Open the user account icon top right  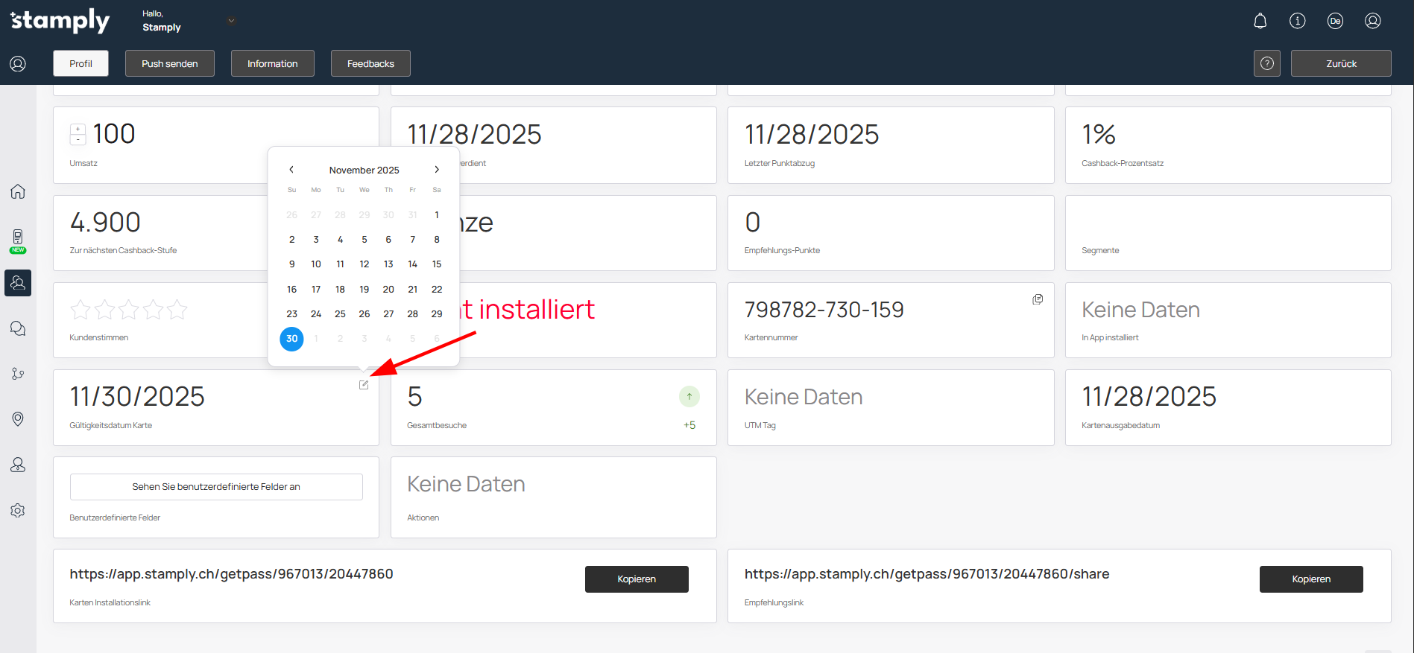pyautogui.click(x=1372, y=21)
